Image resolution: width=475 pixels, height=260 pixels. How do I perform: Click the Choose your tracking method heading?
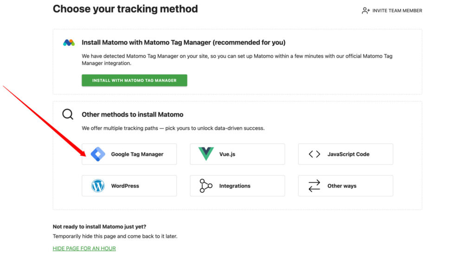(125, 9)
